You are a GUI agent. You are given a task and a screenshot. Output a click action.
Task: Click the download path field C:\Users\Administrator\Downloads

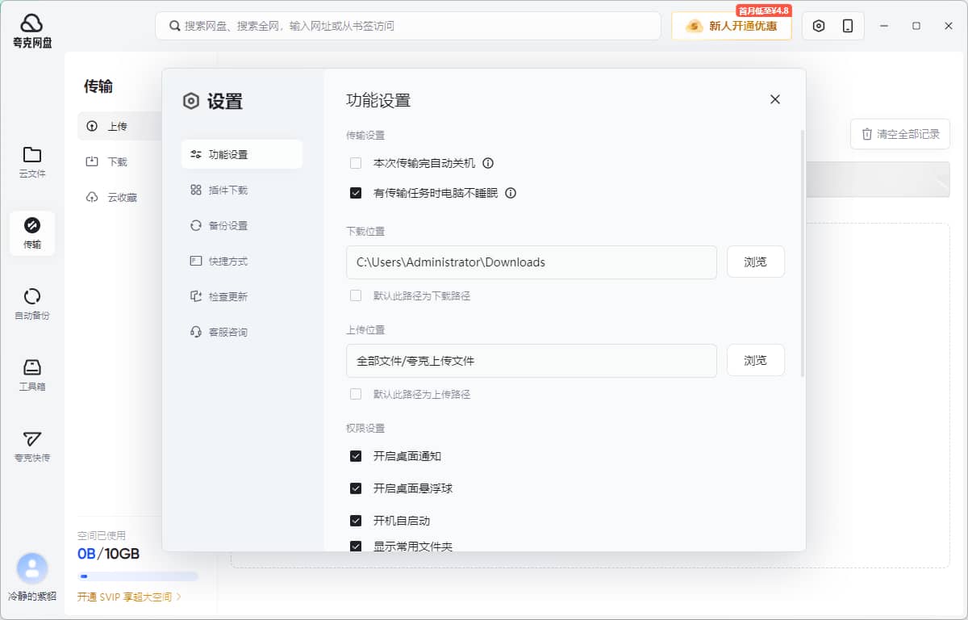pyautogui.click(x=532, y=262)
